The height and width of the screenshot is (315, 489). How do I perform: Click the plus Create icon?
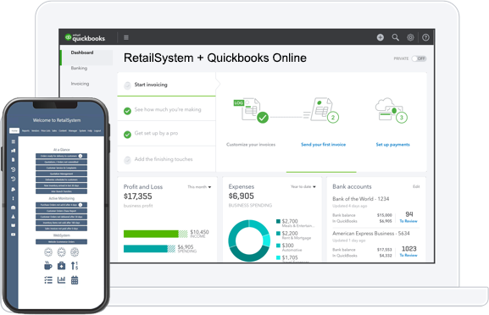381,38
